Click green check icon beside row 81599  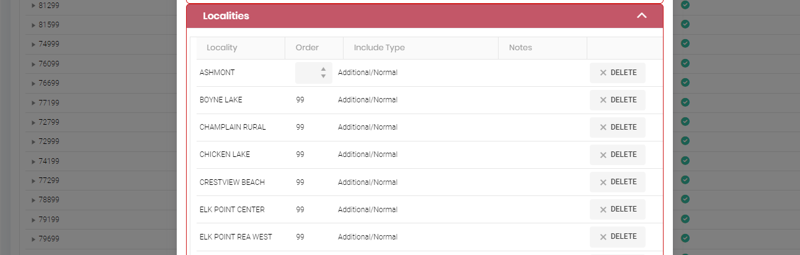coord(685,24)
